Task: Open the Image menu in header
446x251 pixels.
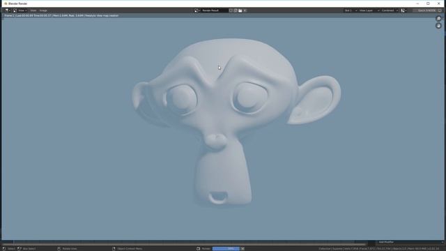Action: (x=43, y=10)
